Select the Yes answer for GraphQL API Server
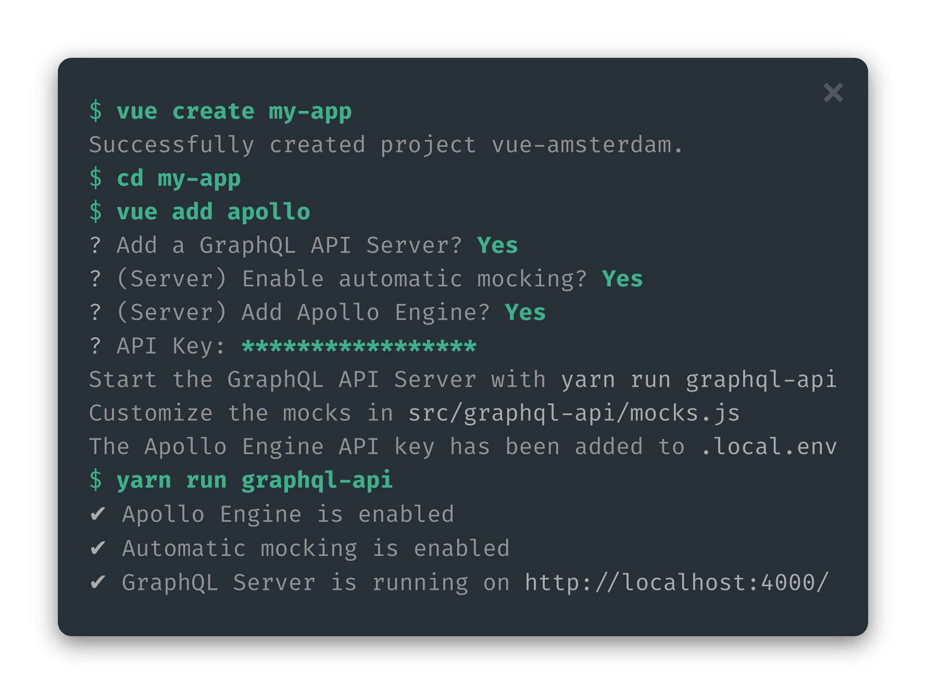Screen dimensions: 926x694 [497, 245]
